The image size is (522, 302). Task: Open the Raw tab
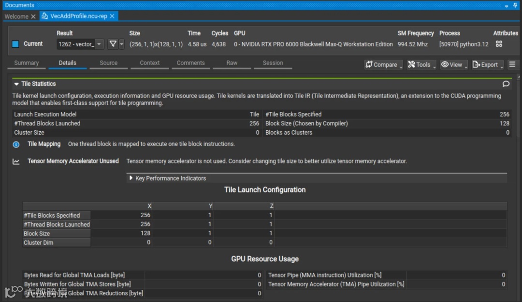232,63
